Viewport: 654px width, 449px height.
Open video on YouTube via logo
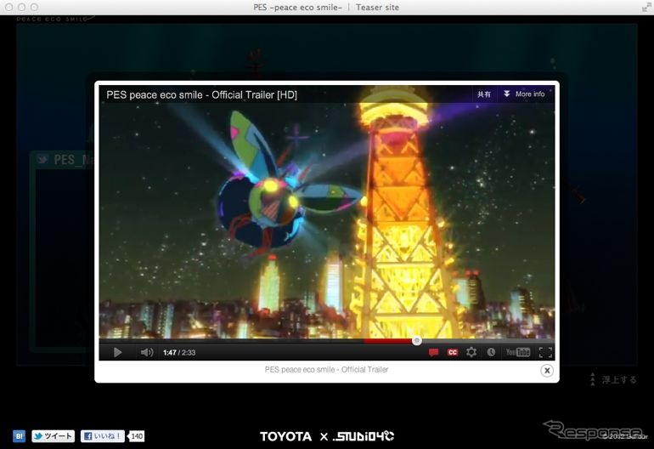point(517,352)
